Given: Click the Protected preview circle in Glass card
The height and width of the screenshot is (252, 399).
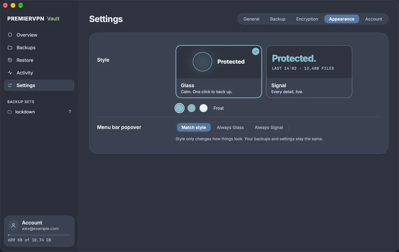Looking at the screenshot, I should [x=202, y=62].
